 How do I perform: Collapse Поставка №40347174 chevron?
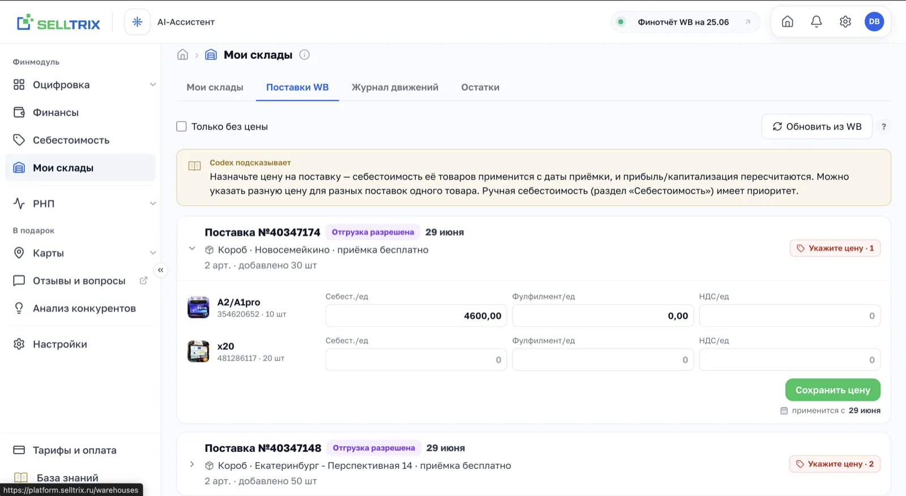[x=192, y=249]
